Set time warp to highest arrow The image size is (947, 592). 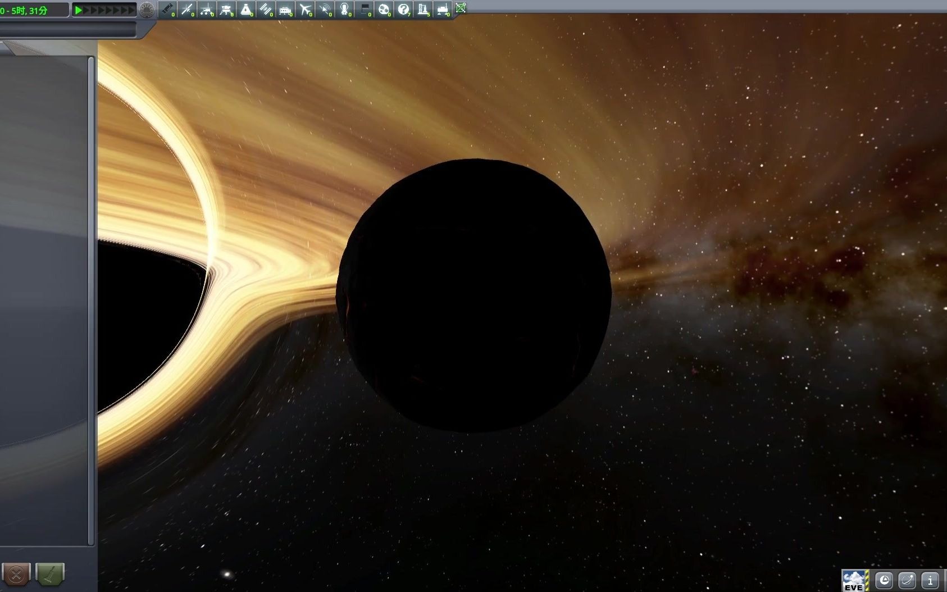(x=131, y=10)
